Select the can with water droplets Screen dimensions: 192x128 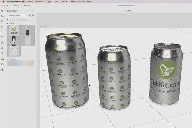[x=166, y=74]
